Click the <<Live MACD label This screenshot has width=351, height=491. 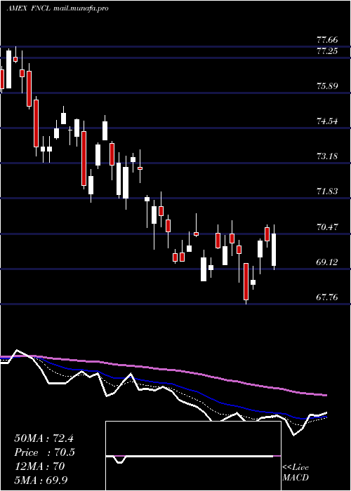296,473
